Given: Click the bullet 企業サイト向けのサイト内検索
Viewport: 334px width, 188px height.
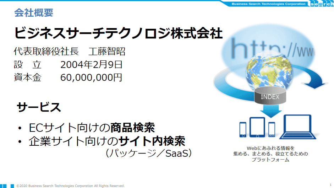Looking at the screenshot, I should [107, 141].
